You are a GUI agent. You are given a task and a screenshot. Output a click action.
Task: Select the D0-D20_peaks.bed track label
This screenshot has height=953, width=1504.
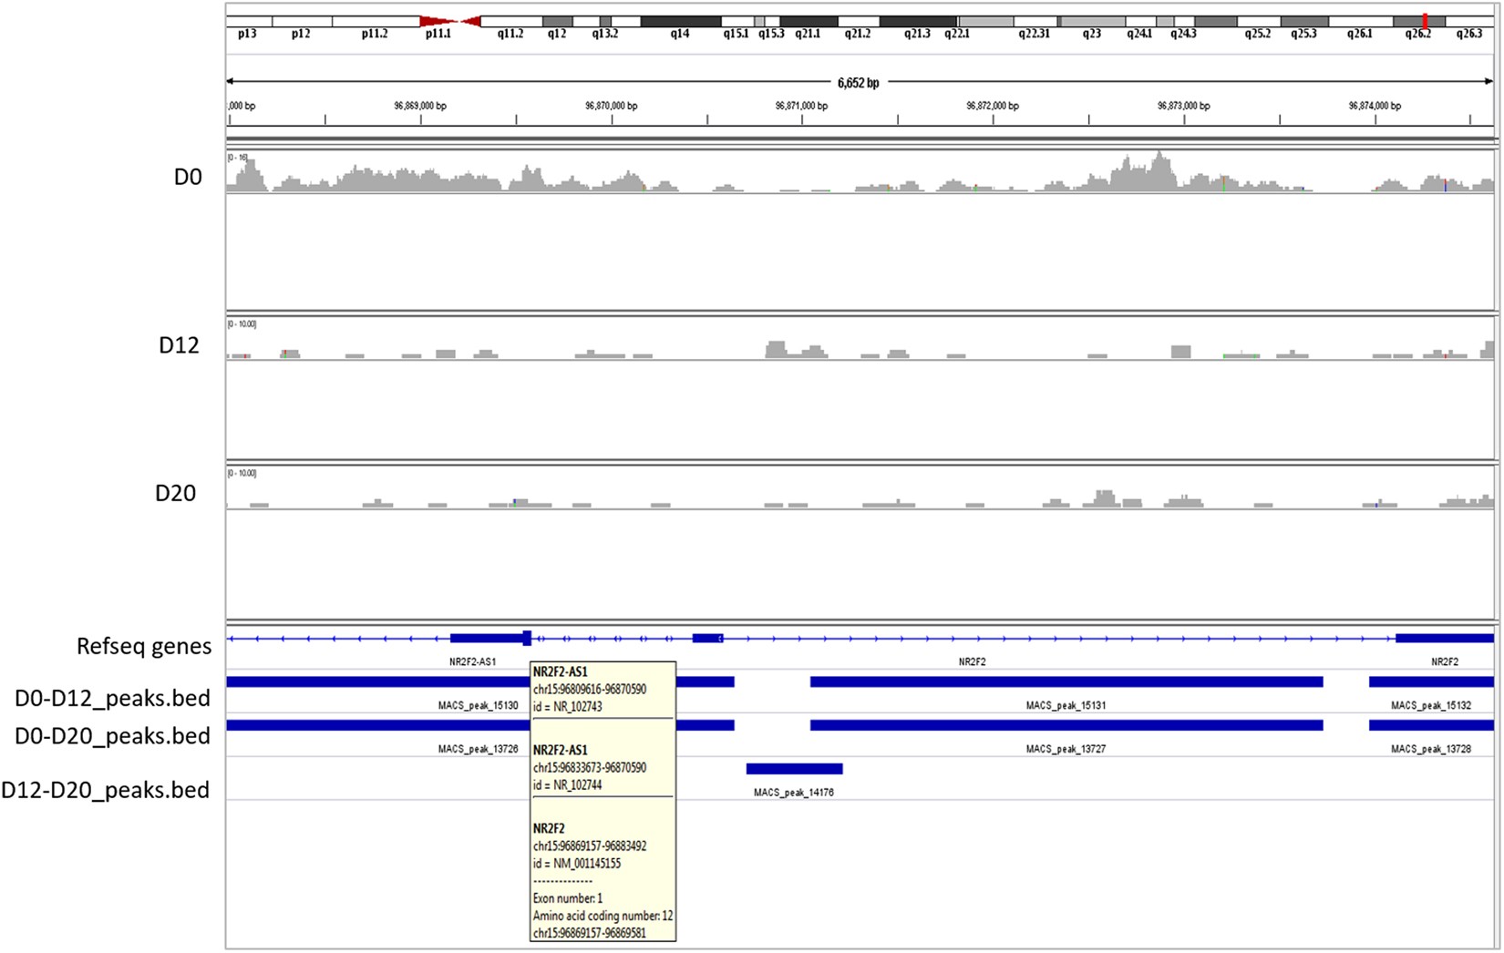click(x=112, y=736)
